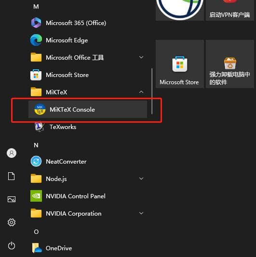Click the Power button icon
The height and width of the screenshot is (257, 256).
[12, 245]
